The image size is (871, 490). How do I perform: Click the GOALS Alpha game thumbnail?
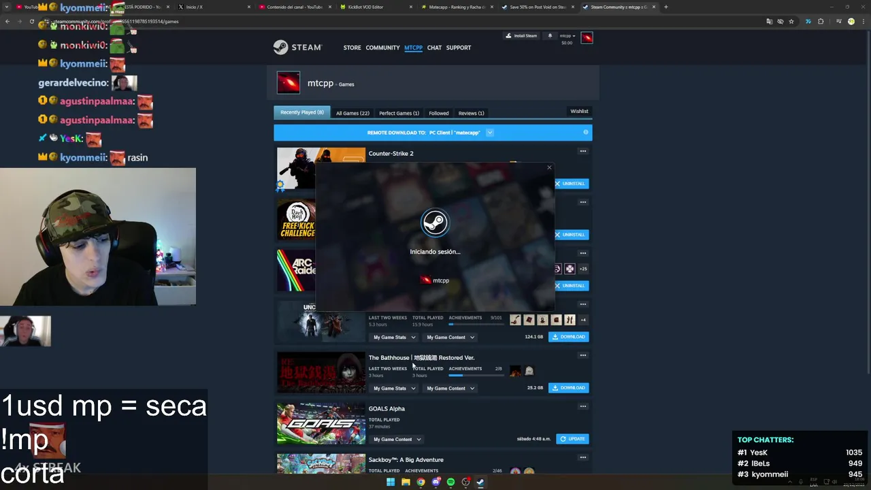pyautogui.click(x=321, y=423)
